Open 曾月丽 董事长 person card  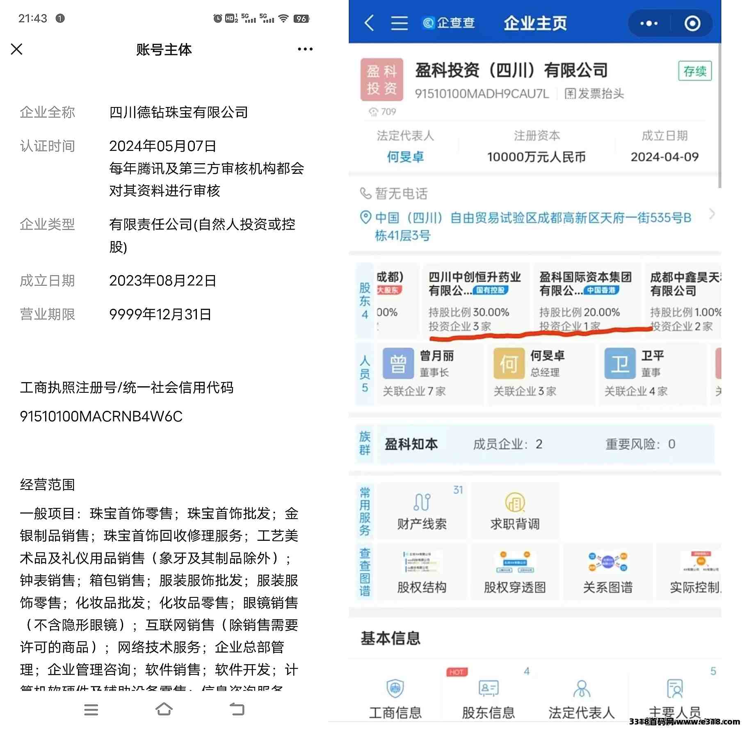pyautogui.click(x=429, y=374)
